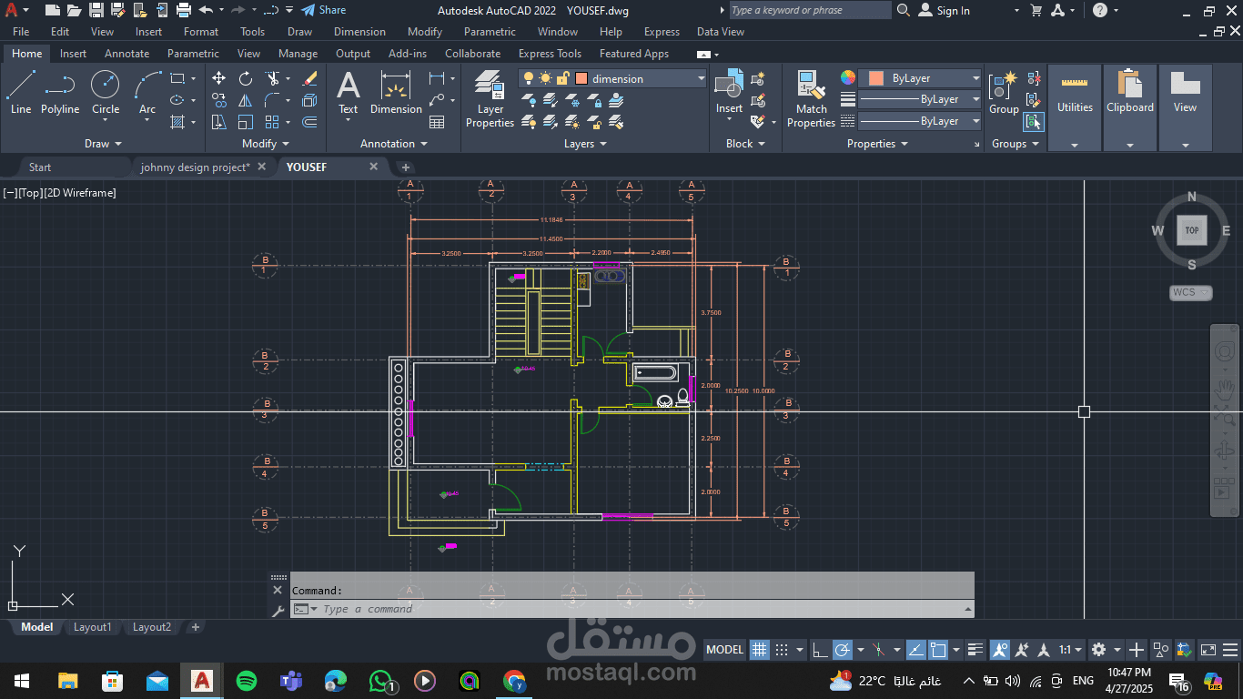Select the Fillet tool
The width and height of the screenshot is (1243, 699).
coord(272,100)
